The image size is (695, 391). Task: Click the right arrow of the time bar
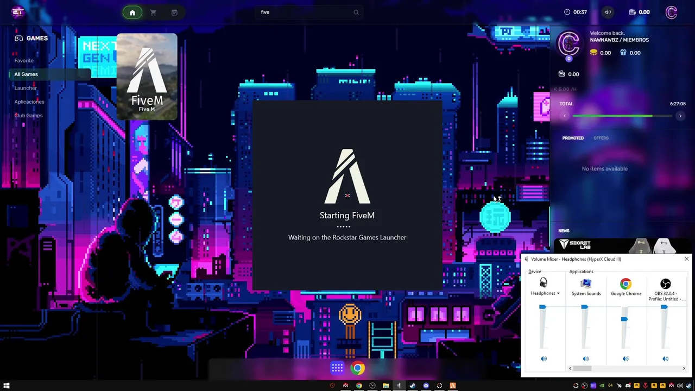[x=680, y=116]
